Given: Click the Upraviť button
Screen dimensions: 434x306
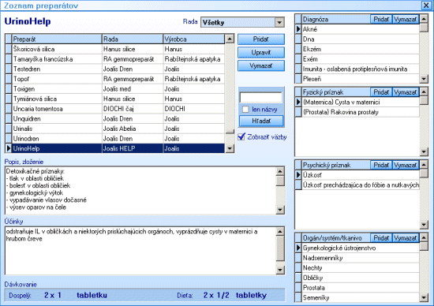Looking at the screenshot, I should (x=261, y=53).
